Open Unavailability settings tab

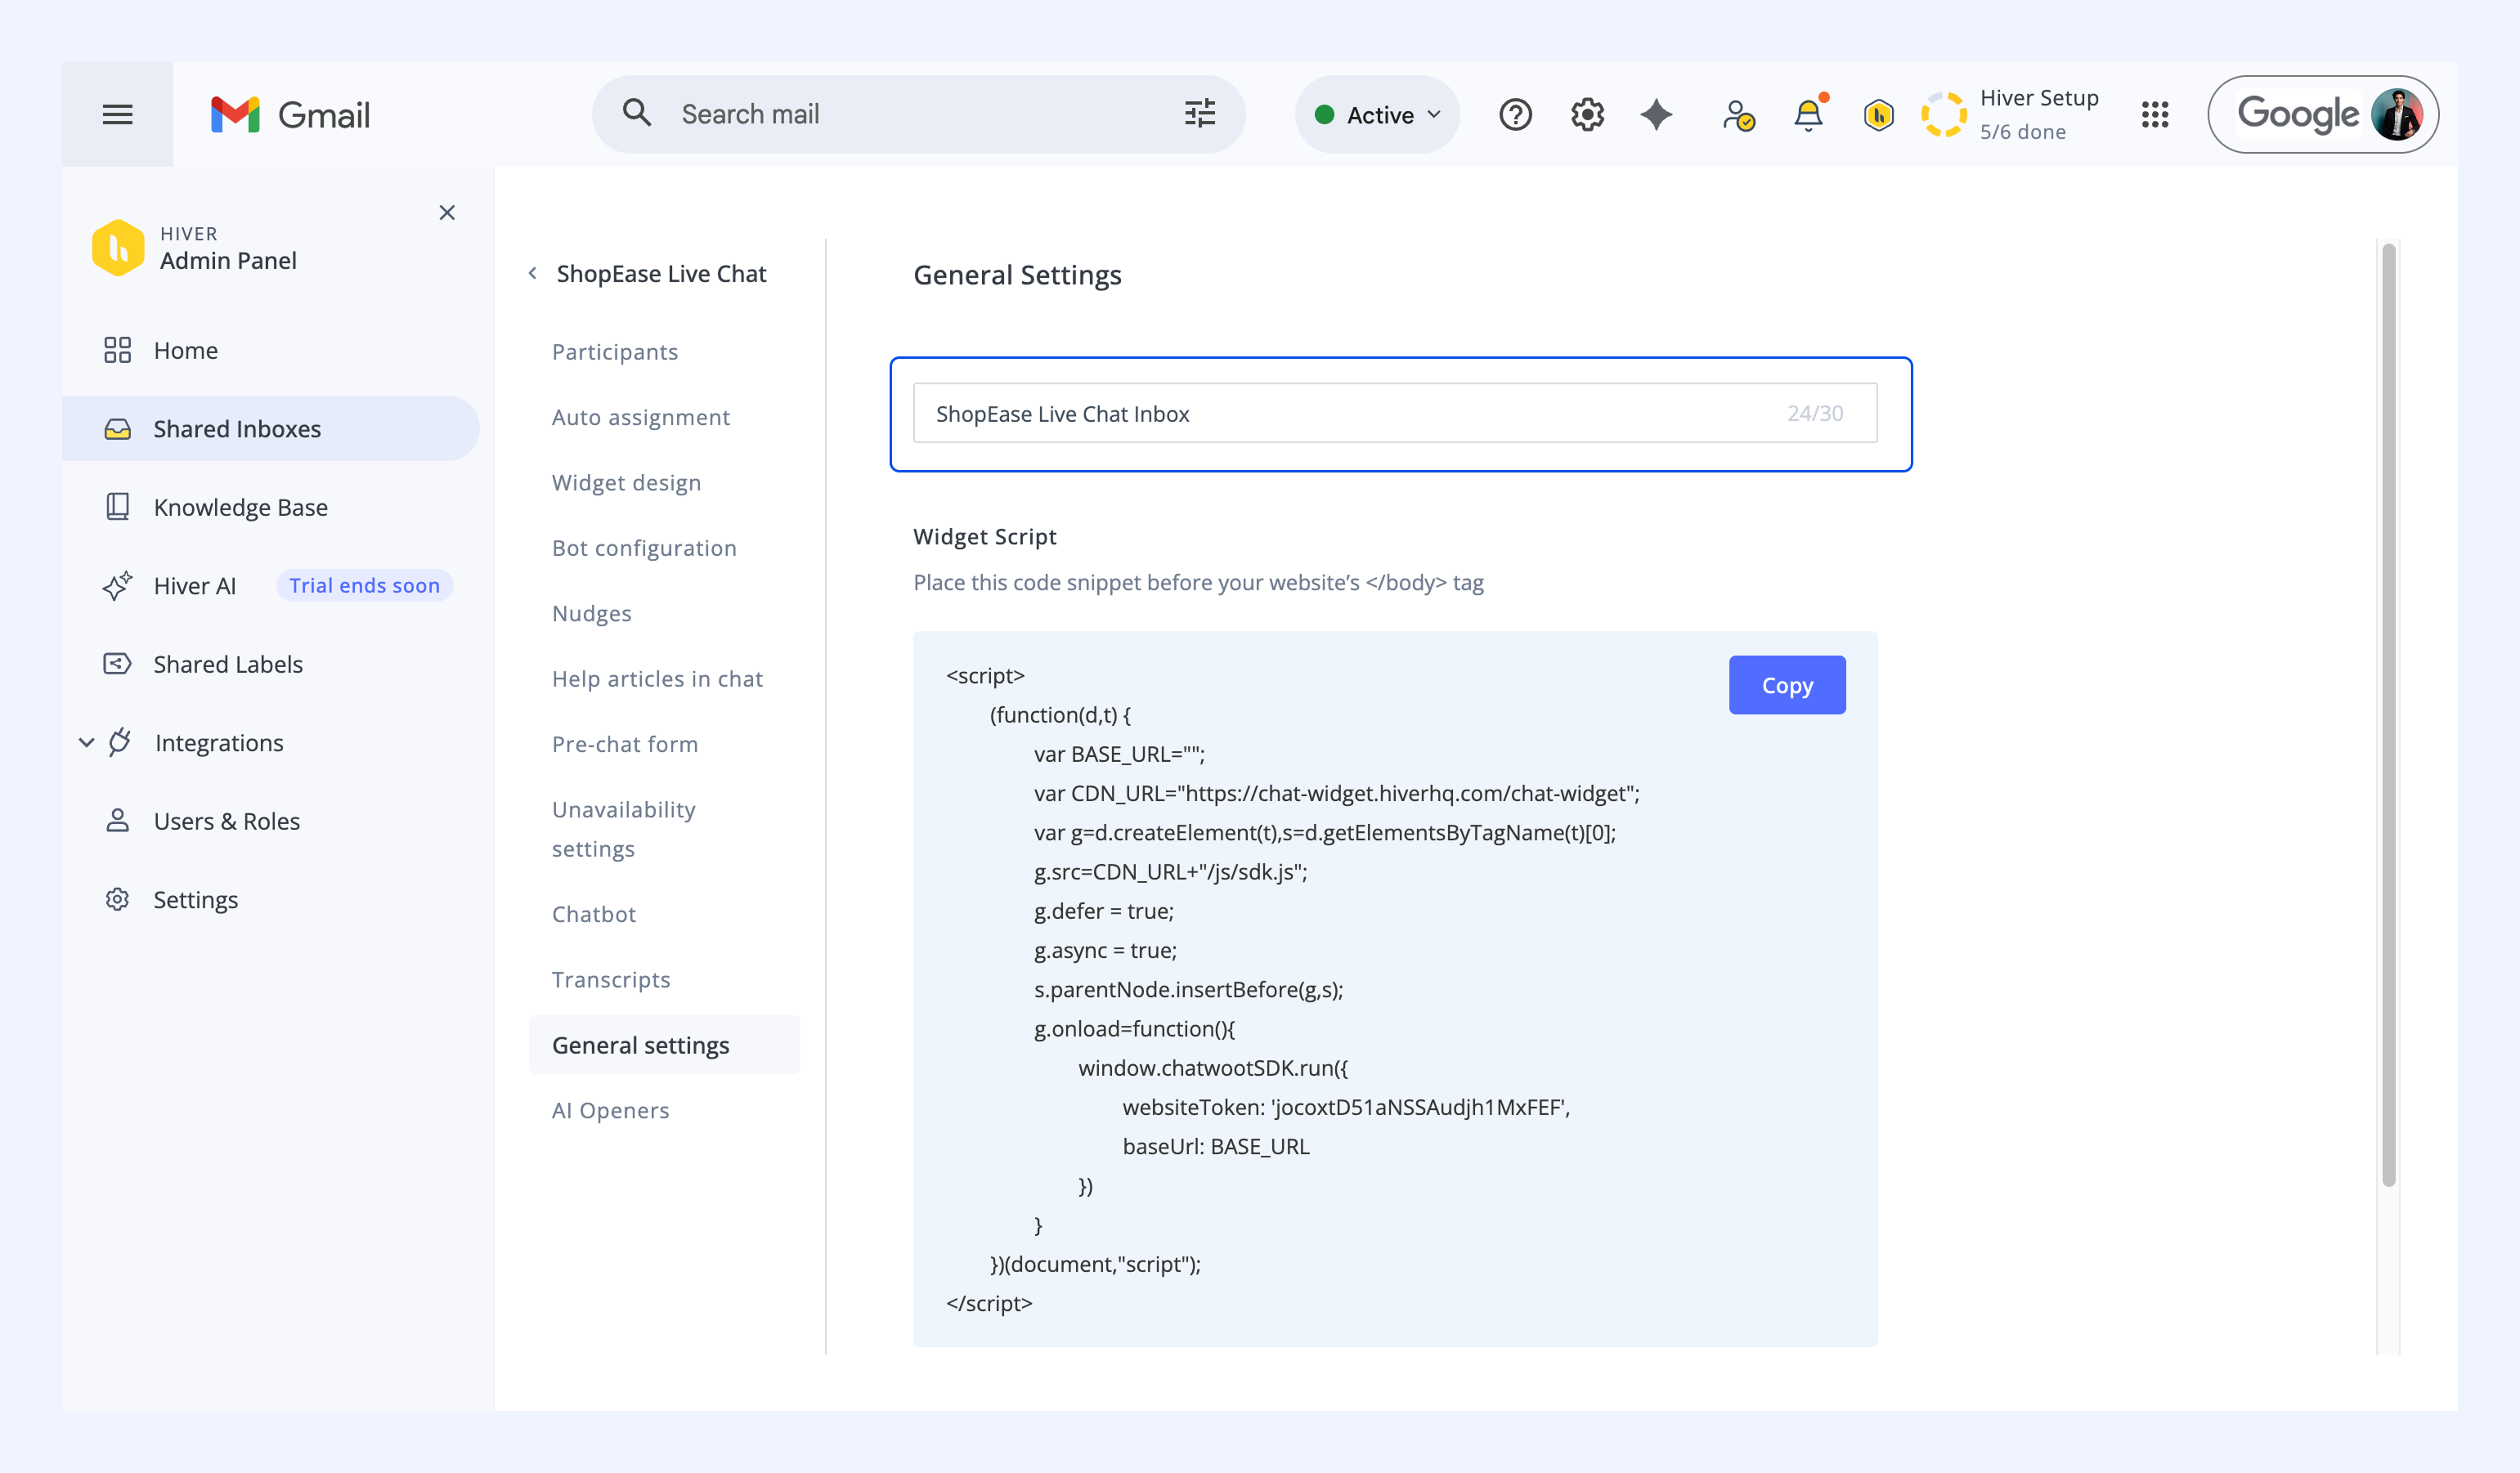pyautogui.click(x=624, y=828)
